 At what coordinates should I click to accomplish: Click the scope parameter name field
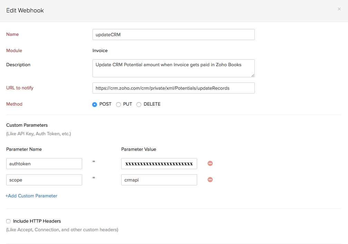(x=44, y=179)
